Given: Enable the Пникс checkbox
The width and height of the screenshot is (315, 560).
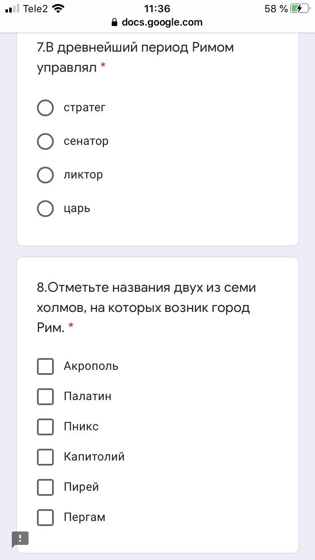Looking at the screenshot, I should tap(45, 427).
